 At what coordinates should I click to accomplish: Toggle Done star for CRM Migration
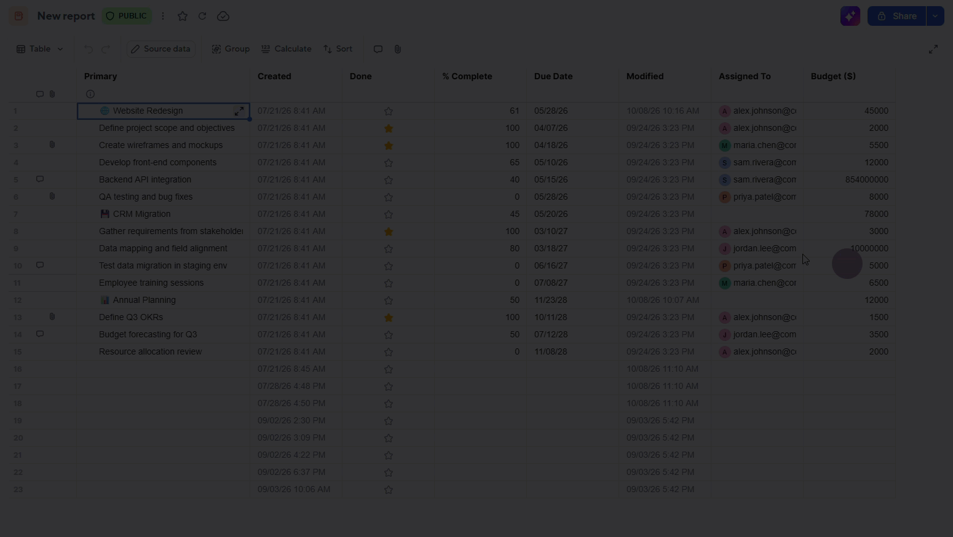[x=389, y=214]
